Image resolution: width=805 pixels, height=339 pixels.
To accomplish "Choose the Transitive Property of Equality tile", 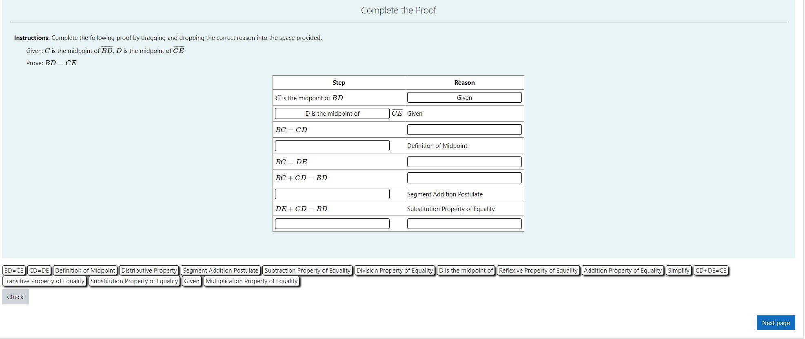I will coord(44,281).
